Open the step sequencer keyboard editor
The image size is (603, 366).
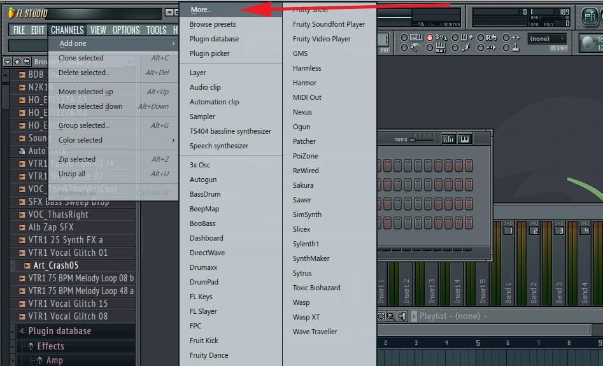coord(465,139)
